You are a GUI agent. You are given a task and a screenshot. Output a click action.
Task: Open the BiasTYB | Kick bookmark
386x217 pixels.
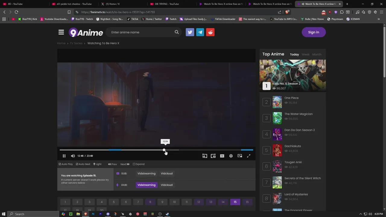(x=27, y=19)
